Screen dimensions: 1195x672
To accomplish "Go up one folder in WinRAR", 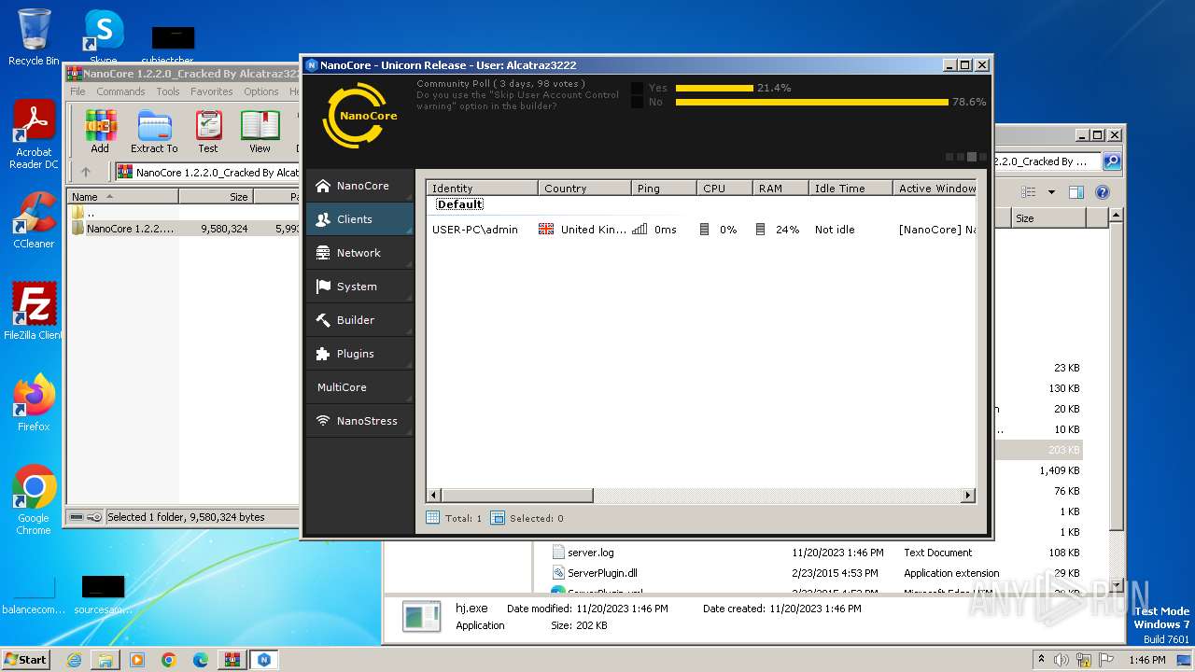I will [x=86, y=172].
